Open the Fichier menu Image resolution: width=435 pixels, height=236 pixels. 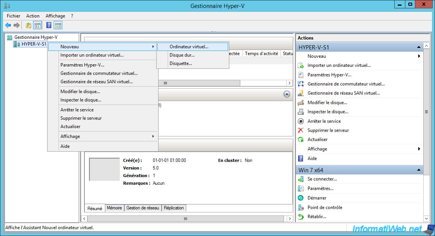14,16
